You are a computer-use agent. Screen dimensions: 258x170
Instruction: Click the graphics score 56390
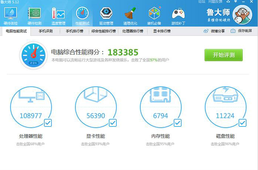pyautogui.click(x=96, y=116)
